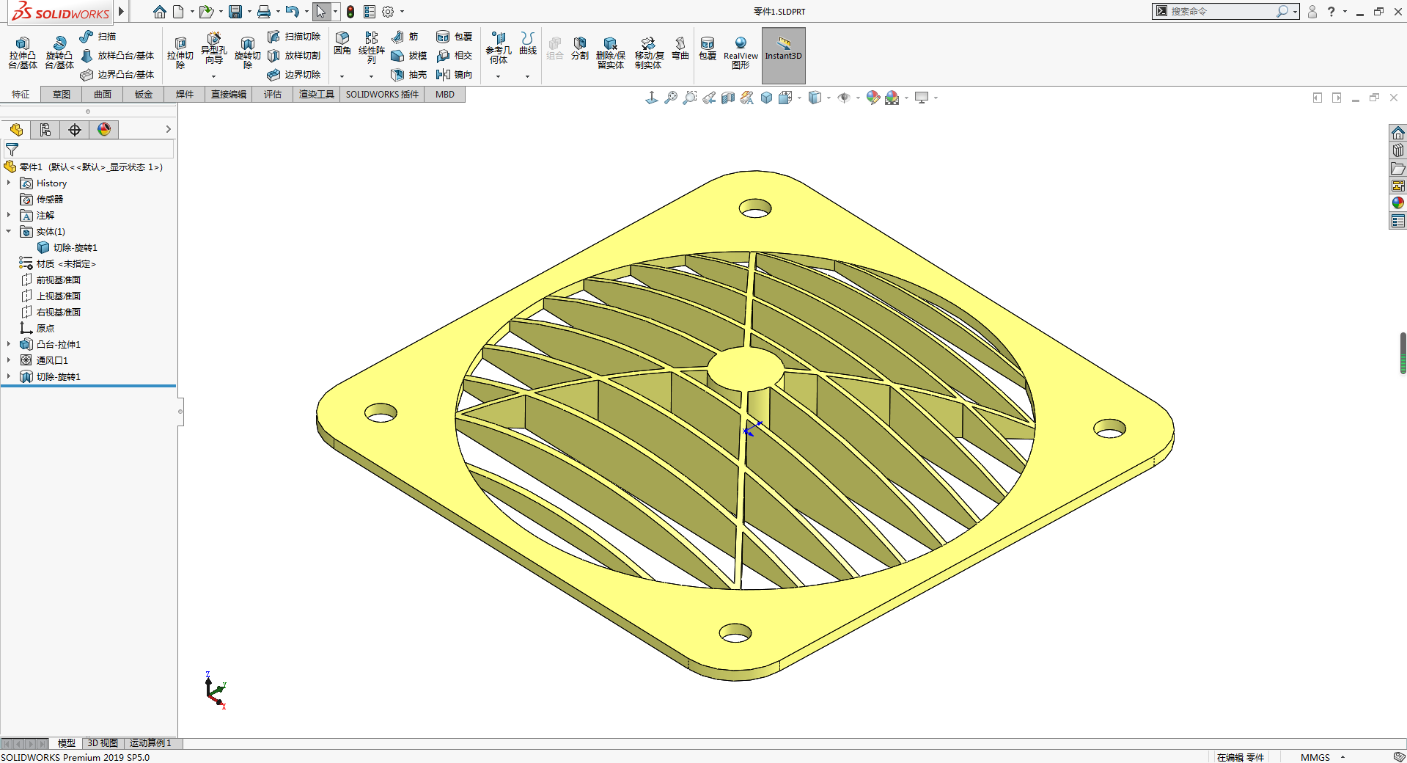Open the appearance color wheel in task pane
The width and height of the screenshot is (1407, 763).
coord(1398,203)
